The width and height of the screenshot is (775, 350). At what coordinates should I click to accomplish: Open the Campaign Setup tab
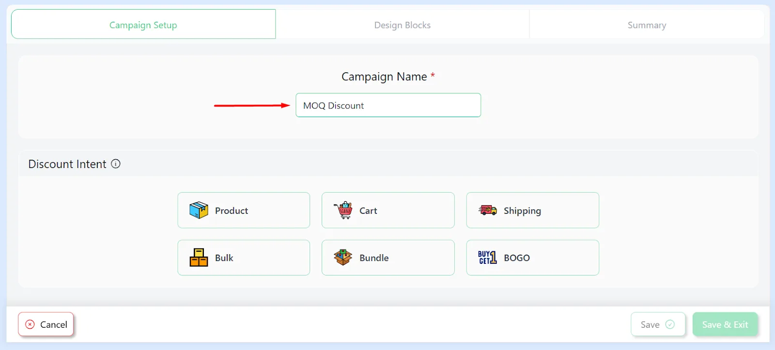click(x=143, y=24)
